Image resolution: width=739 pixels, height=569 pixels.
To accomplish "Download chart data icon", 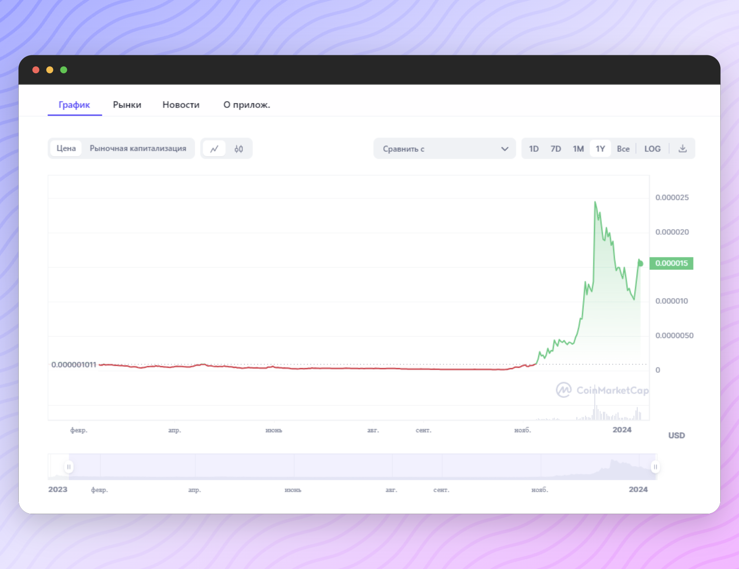I will click(x=682, y=149).
